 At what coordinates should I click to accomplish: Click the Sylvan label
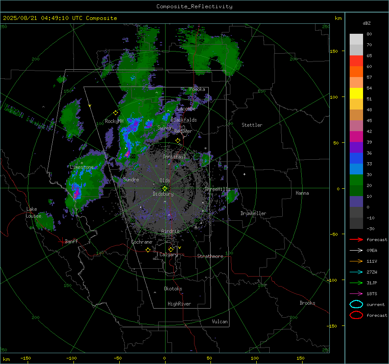165,128
